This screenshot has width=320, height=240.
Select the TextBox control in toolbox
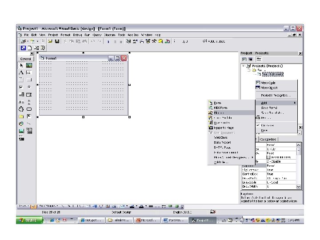[29, 72]
